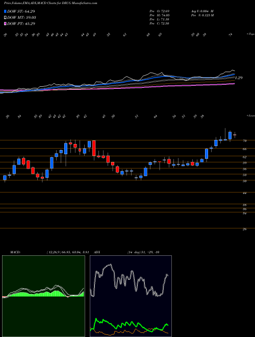
Task: Click the 70 price axis label
Action: (x=244, y=141)
